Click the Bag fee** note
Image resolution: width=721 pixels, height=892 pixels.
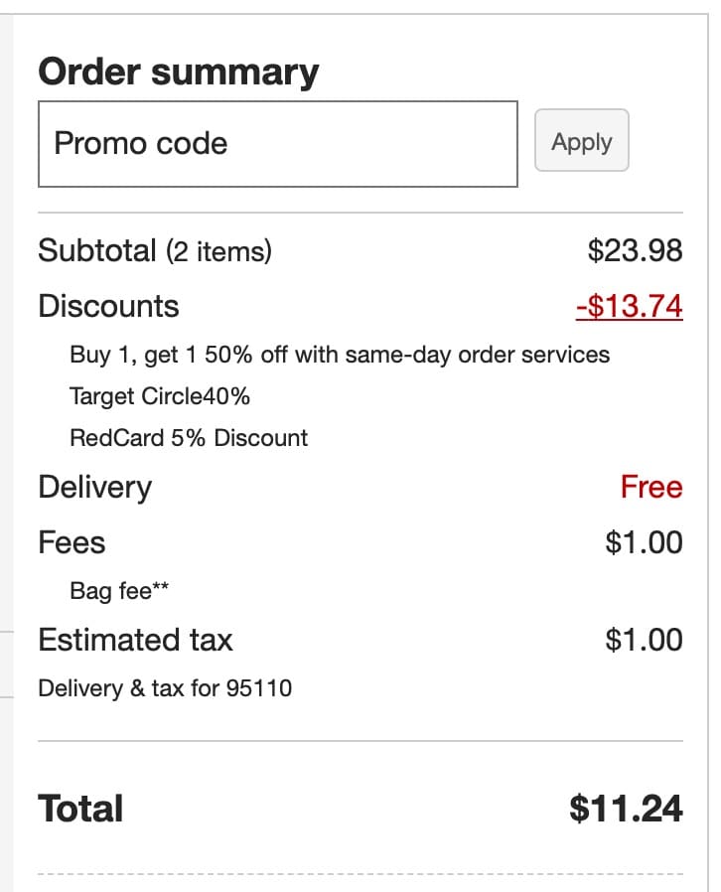click(119, 591)
